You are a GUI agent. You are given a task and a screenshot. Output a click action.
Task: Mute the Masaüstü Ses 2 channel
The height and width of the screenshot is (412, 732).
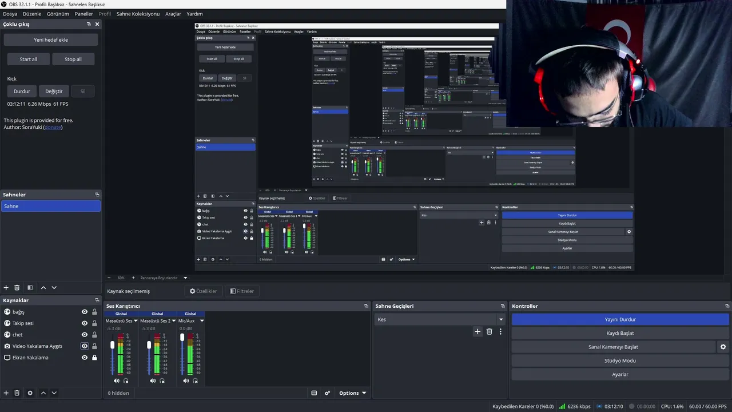pos(153,381)
